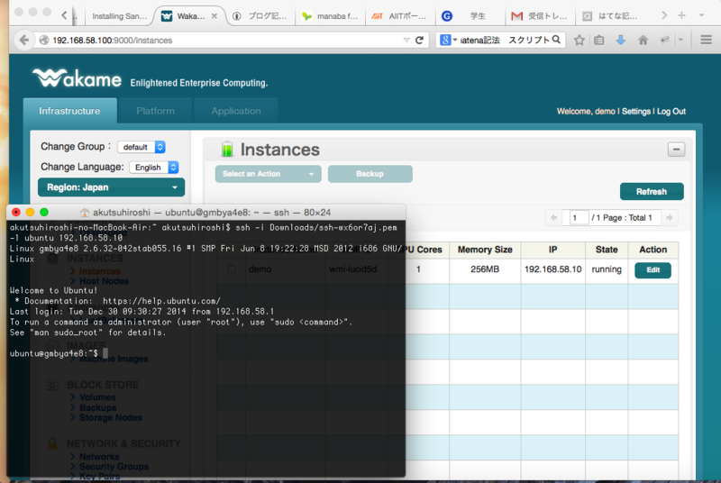
Task: Open Networks link behind terminal
Action: [99, 456]
